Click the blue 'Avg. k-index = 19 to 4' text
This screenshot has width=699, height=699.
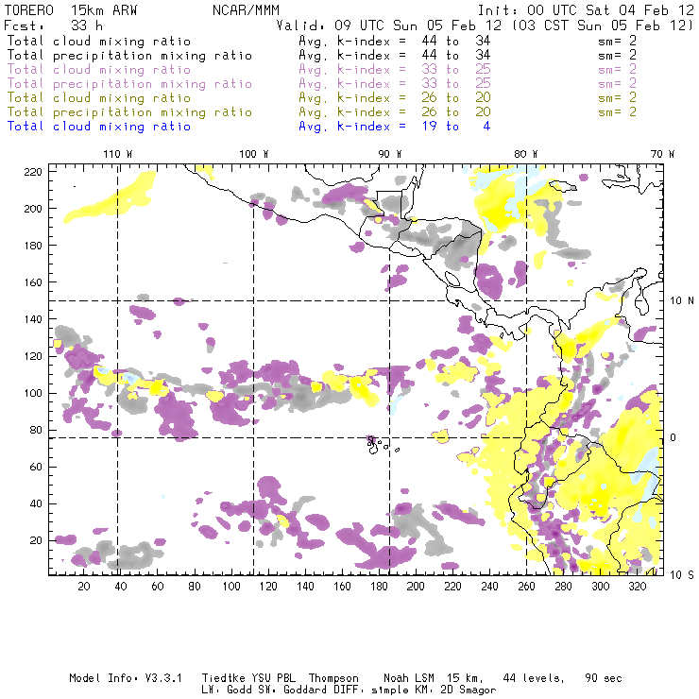[395, 127]
